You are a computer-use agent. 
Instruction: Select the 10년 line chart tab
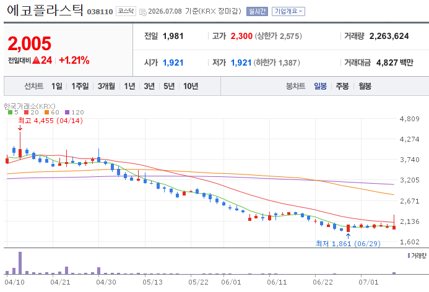click(x=191, y=87)
